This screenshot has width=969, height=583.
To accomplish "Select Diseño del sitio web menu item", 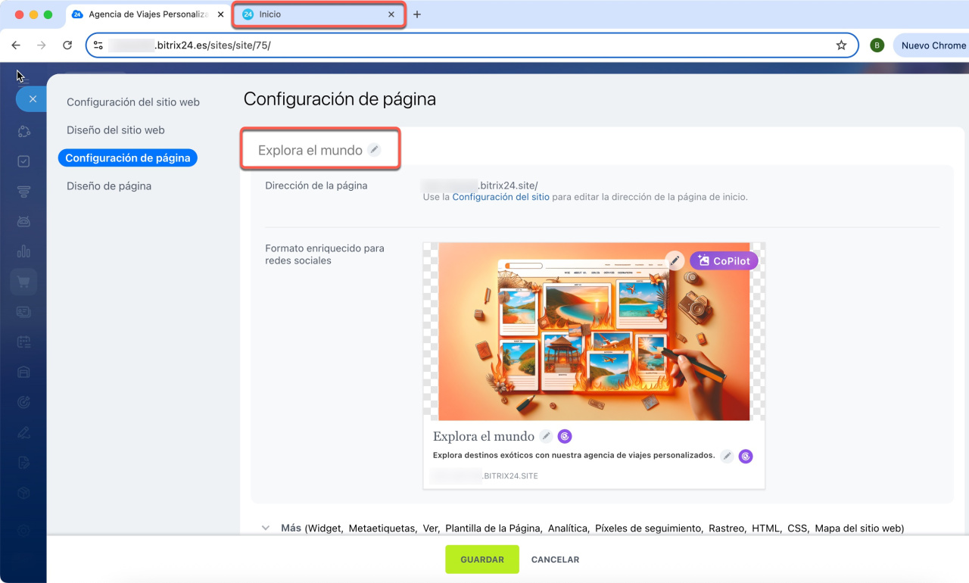I will [x=116, y=130].
